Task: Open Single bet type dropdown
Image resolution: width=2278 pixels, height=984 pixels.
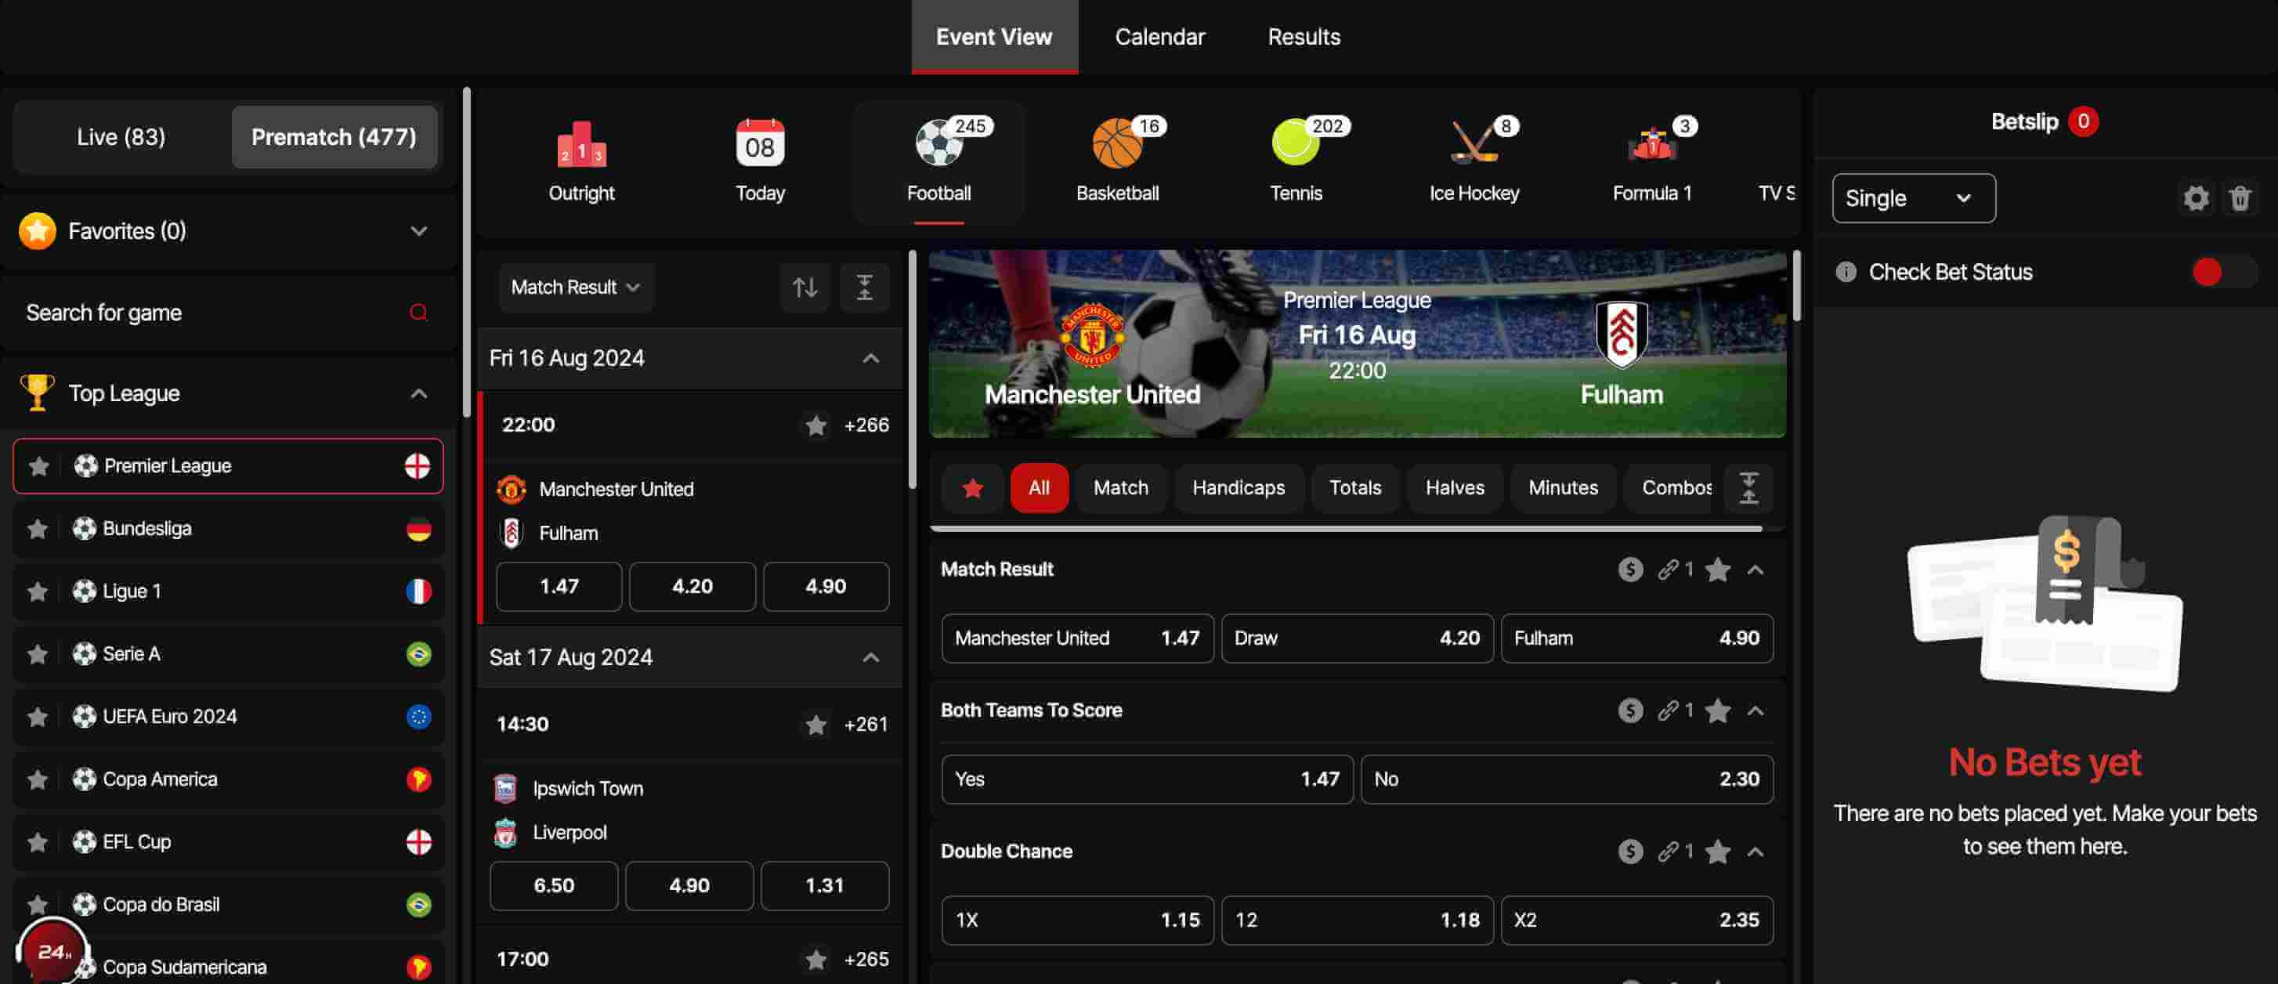Action: (x=1914, y=198)
